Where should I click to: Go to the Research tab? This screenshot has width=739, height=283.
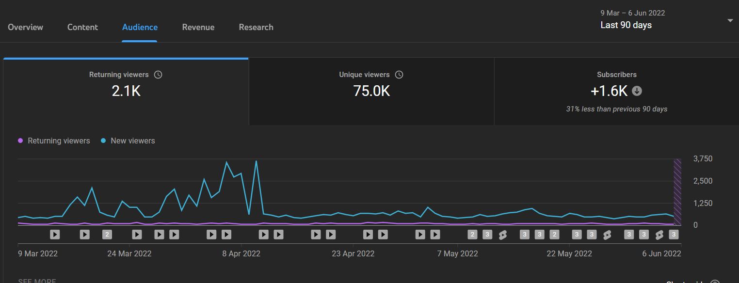[256, 27]
